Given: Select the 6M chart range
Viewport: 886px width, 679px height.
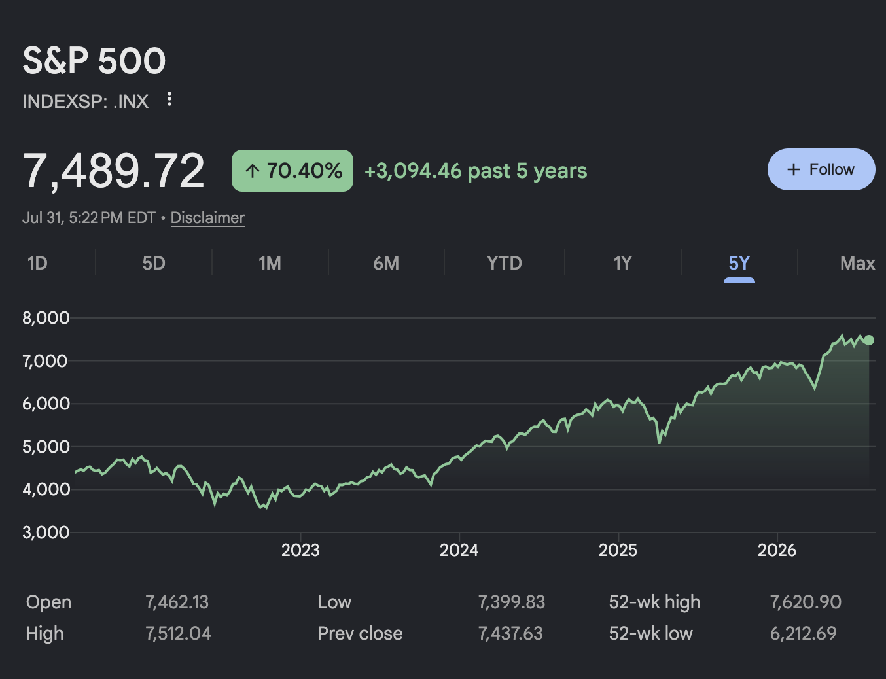Looking at the screenshot, I should [386, 263].
